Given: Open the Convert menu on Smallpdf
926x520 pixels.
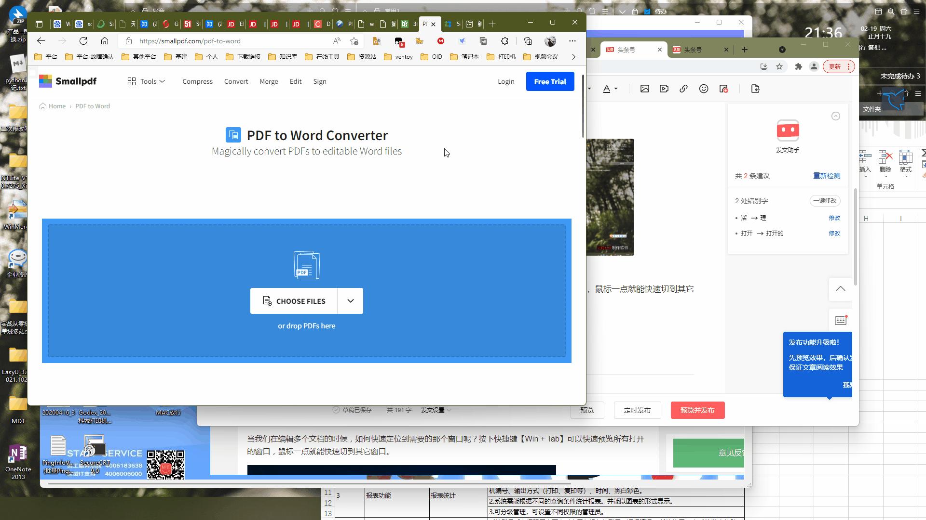Looking at the screenshot, I should pos(236,81).
